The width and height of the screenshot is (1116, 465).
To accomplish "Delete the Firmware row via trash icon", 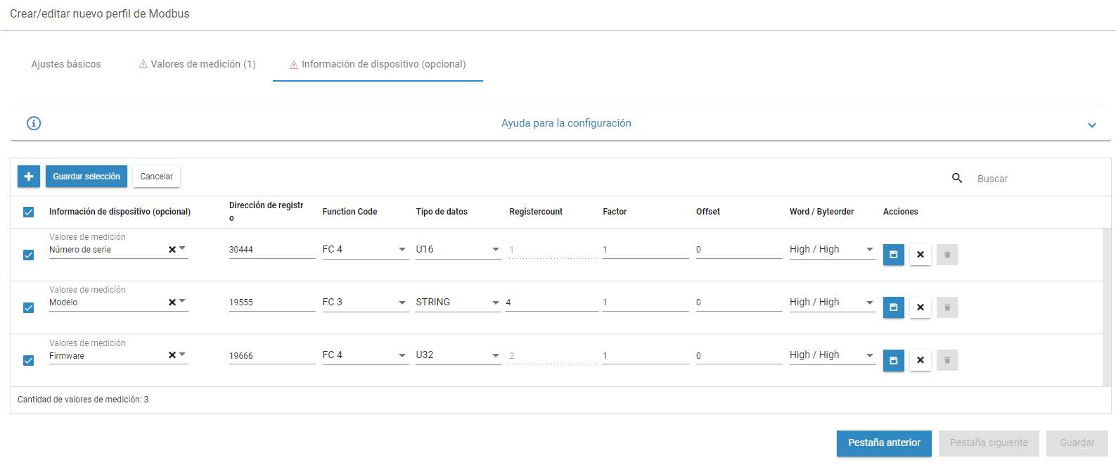I will pos(947,360).
